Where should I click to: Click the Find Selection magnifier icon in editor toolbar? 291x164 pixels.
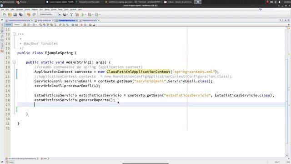40,25
